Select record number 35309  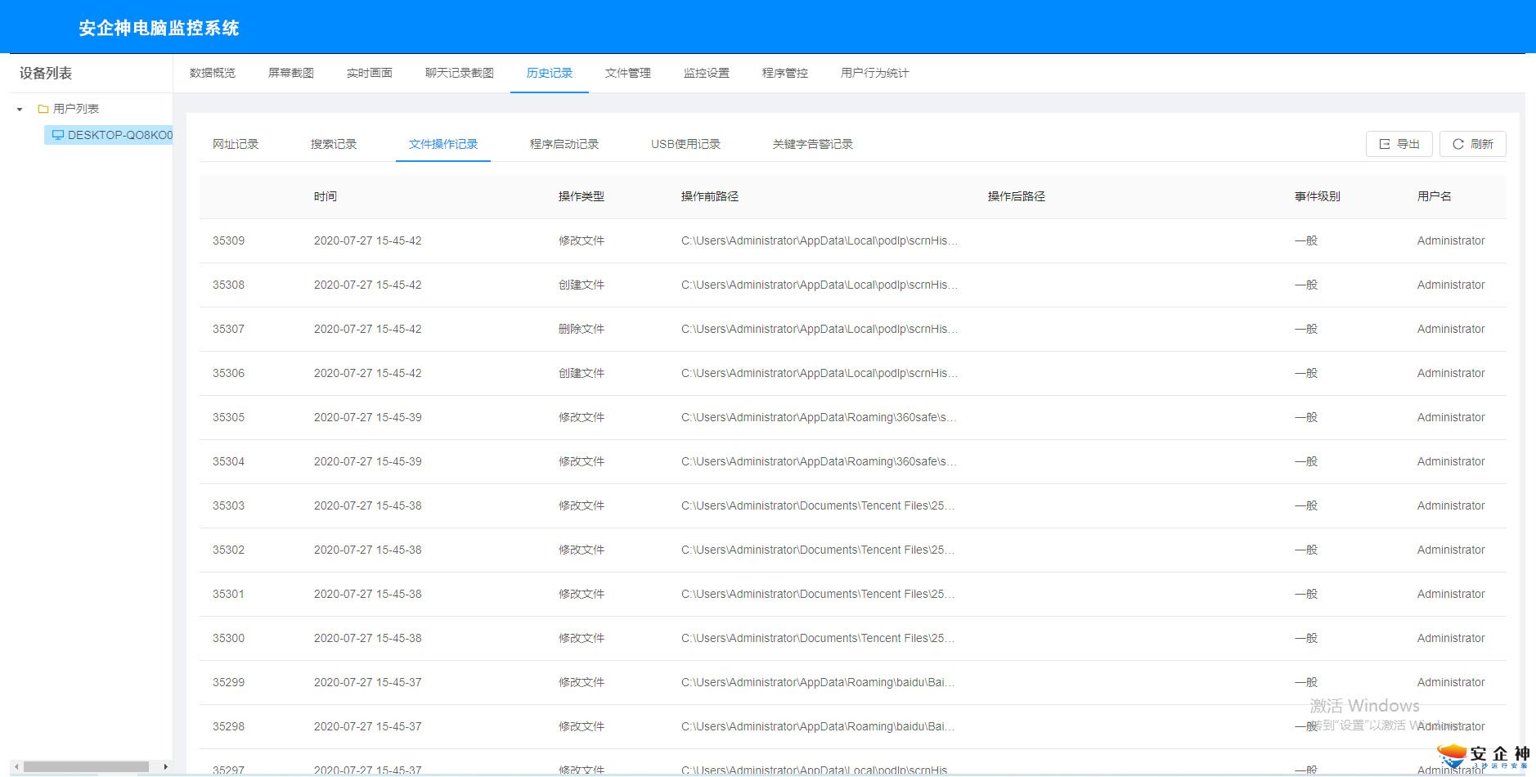(x=229, y=240)
